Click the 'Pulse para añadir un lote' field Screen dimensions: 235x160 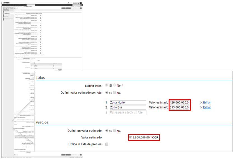128,112
